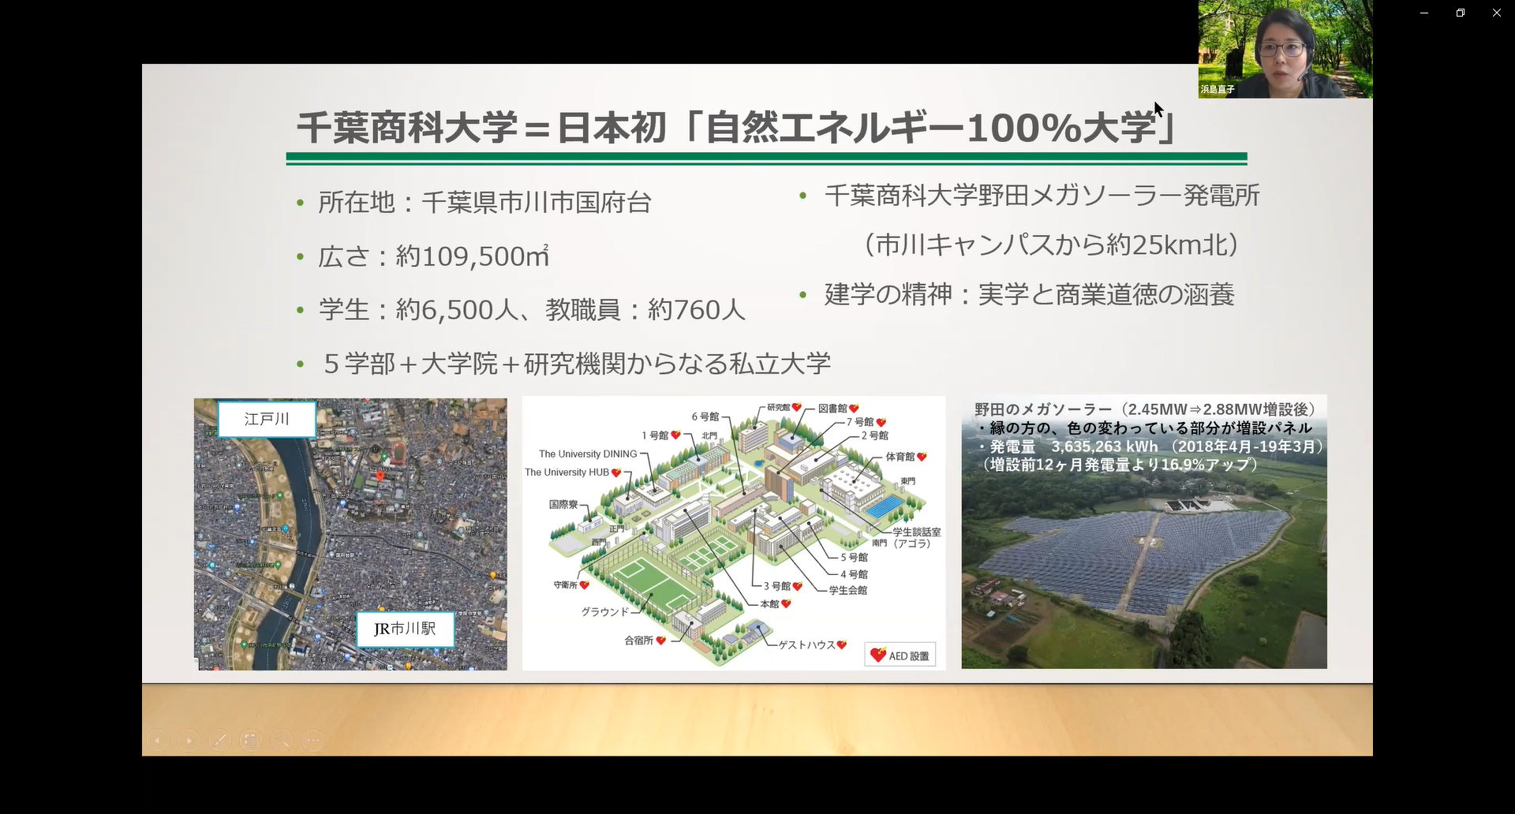Show all slides using the grid icon
Screen dimensions: 1515x814
[x=250, y=741]
